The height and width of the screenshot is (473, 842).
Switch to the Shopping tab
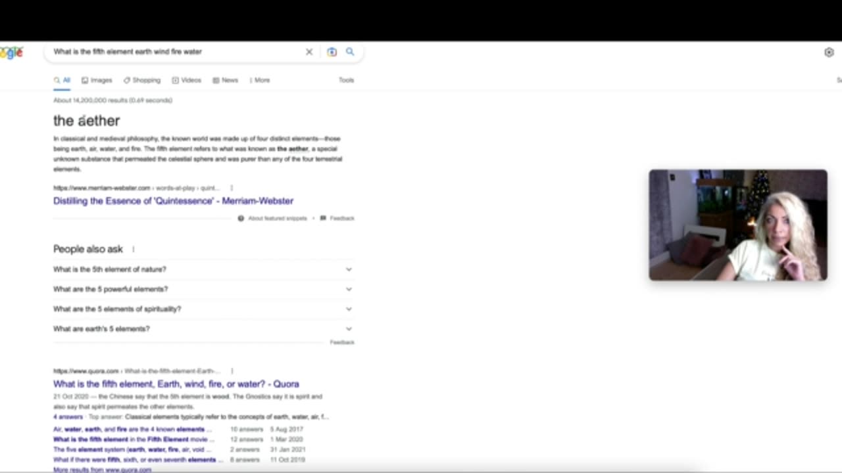point(141,80)
